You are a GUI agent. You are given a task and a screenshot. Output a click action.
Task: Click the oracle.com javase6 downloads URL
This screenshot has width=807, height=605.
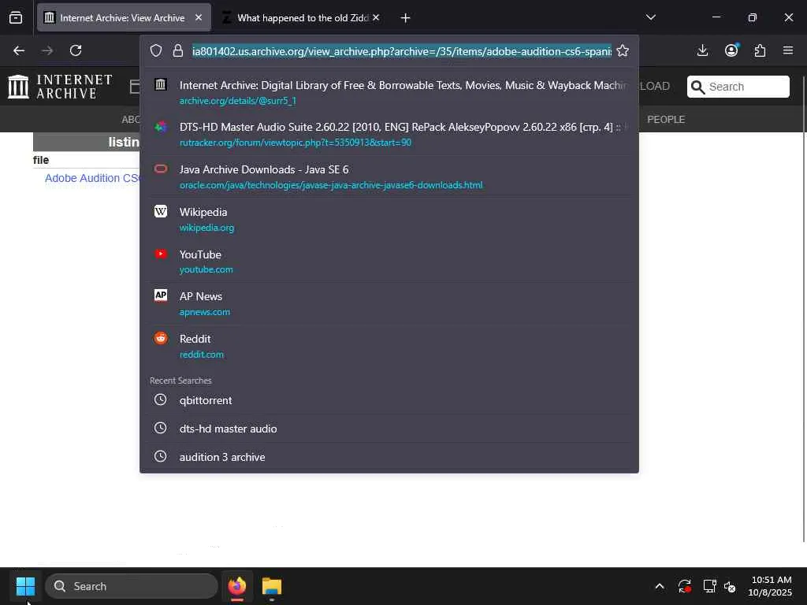pos(331,184)
